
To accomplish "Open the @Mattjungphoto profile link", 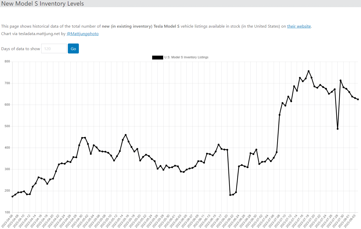I will [83, 34].
